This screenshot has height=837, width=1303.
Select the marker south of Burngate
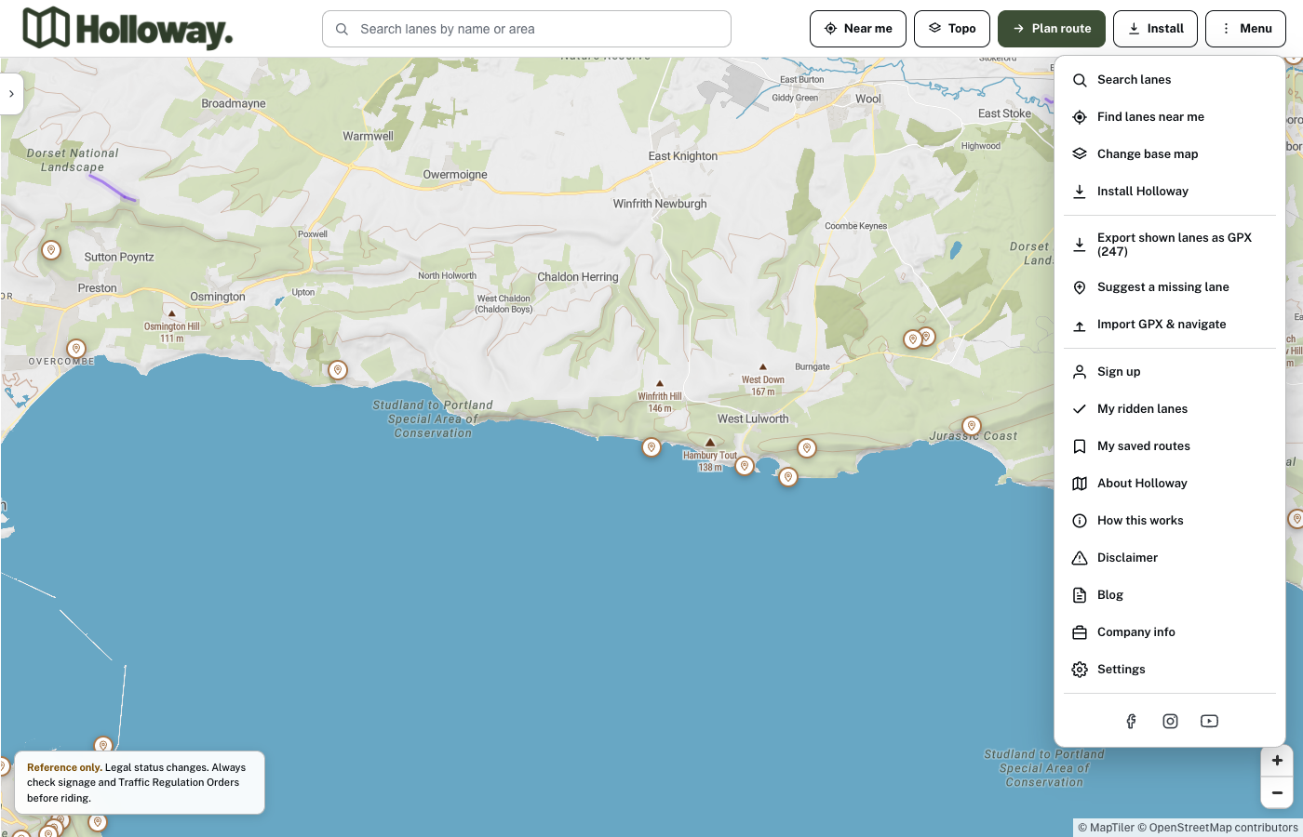[807, 448]
